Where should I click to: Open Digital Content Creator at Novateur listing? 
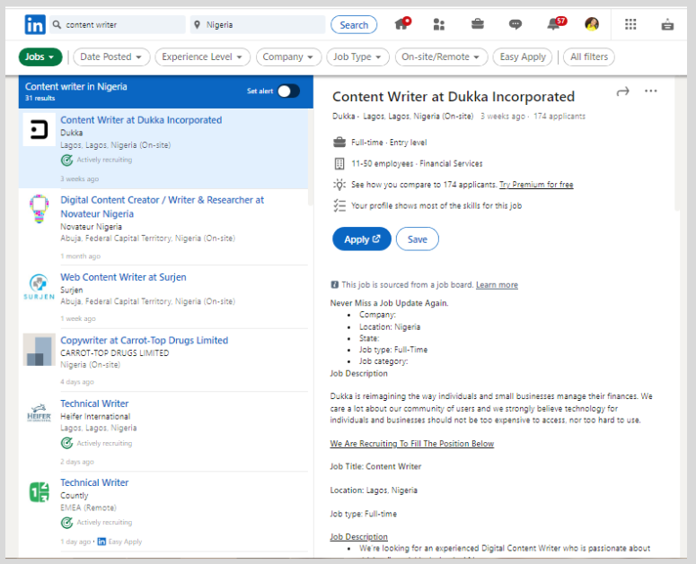162,207
